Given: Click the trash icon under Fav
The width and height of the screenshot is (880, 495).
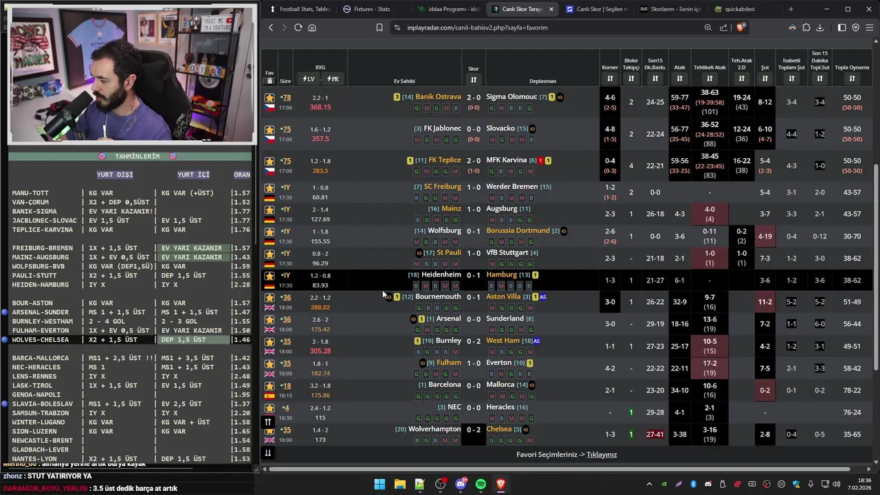Looking at the screenshot, I should [269, 80].
